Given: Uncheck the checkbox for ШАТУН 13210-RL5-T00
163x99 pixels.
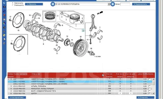Looking at the screenshot, I should 150,93.
